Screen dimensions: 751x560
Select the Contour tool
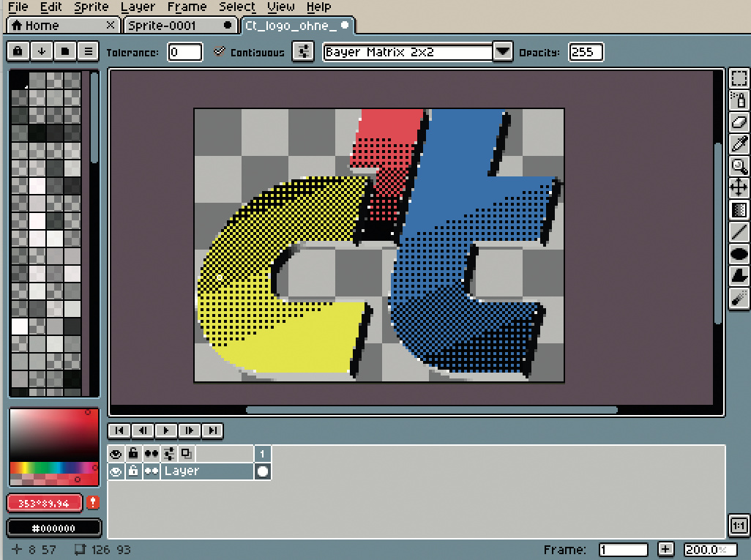tap(739, 276)
